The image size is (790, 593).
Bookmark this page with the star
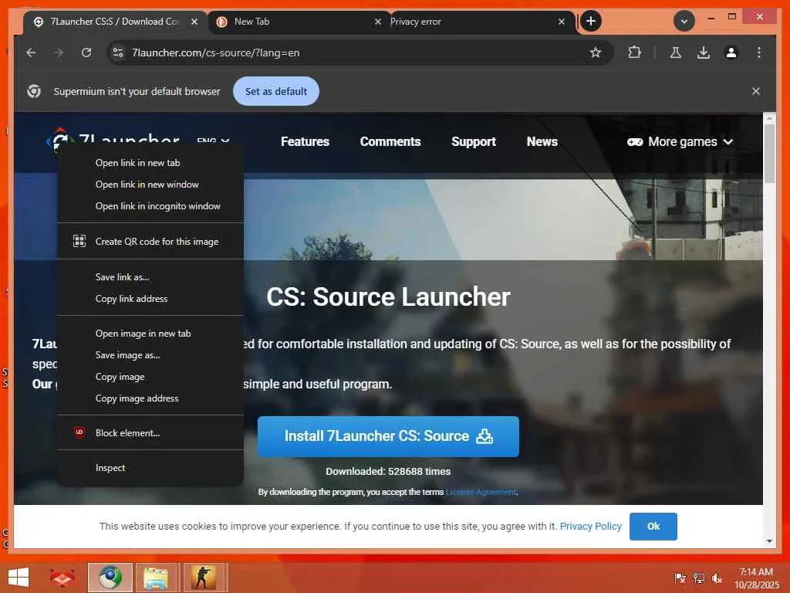[x=596, y=53]
